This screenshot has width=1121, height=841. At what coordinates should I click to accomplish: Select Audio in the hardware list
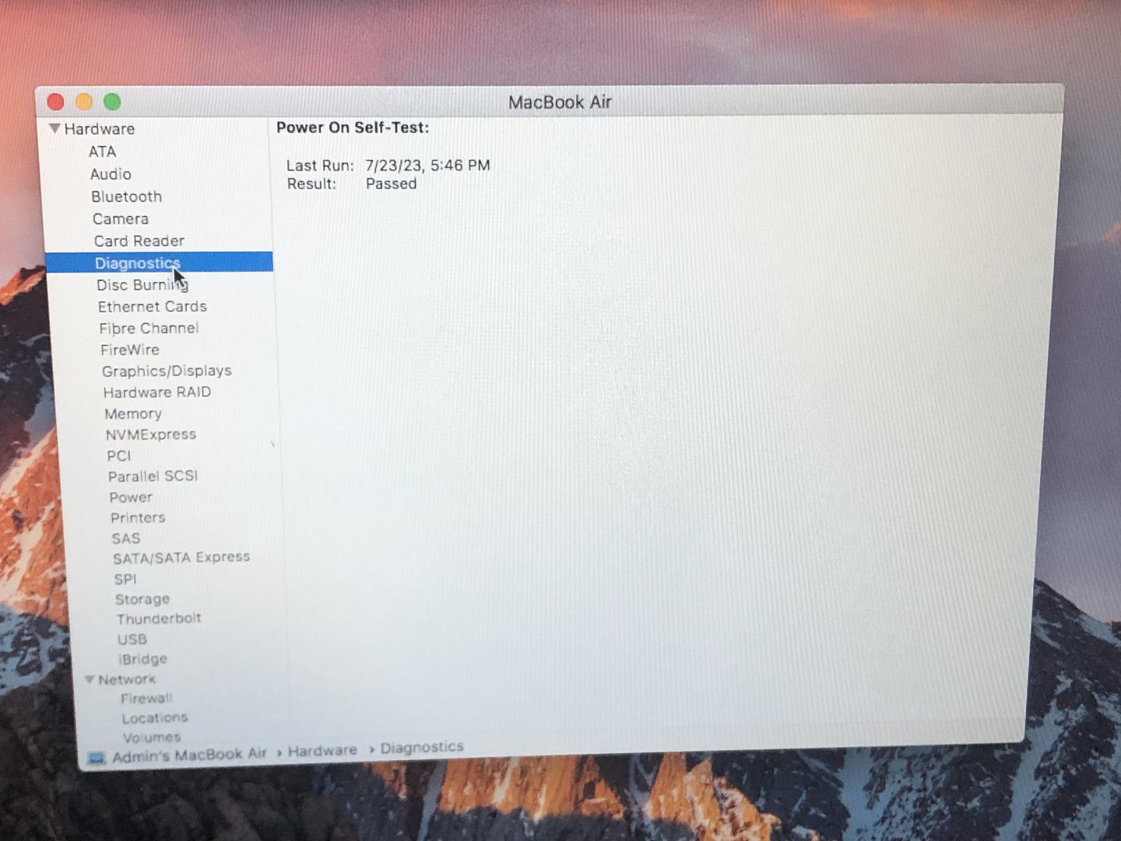(111, 174)
